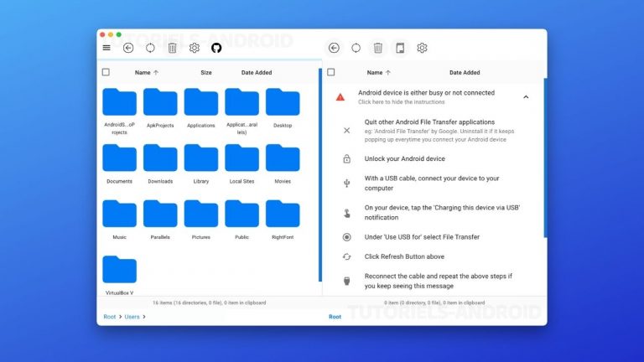644x362 pixels.
Task: Click the 'Reconnect the cable' step
Action: (439, 282)
